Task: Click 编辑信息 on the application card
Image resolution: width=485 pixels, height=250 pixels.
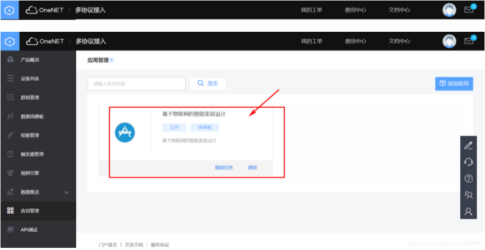Action: tap(224, 168)
